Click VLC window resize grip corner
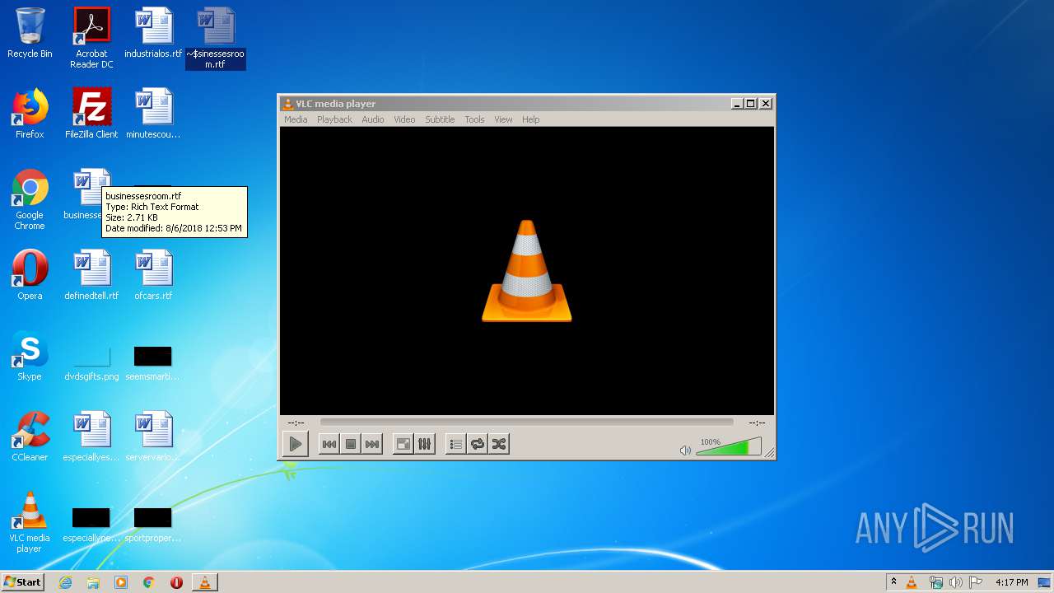 click(769, 452)
